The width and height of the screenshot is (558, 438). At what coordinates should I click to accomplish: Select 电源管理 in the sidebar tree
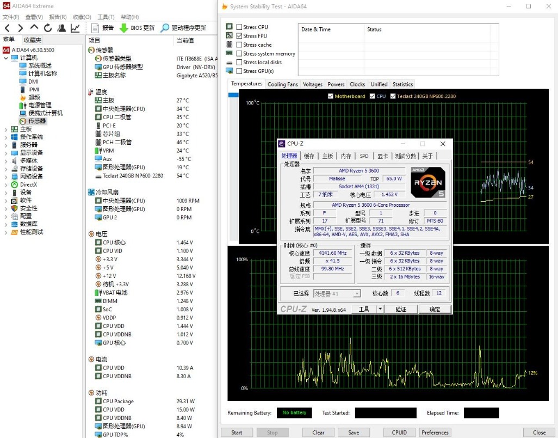[x=40, y=105]
